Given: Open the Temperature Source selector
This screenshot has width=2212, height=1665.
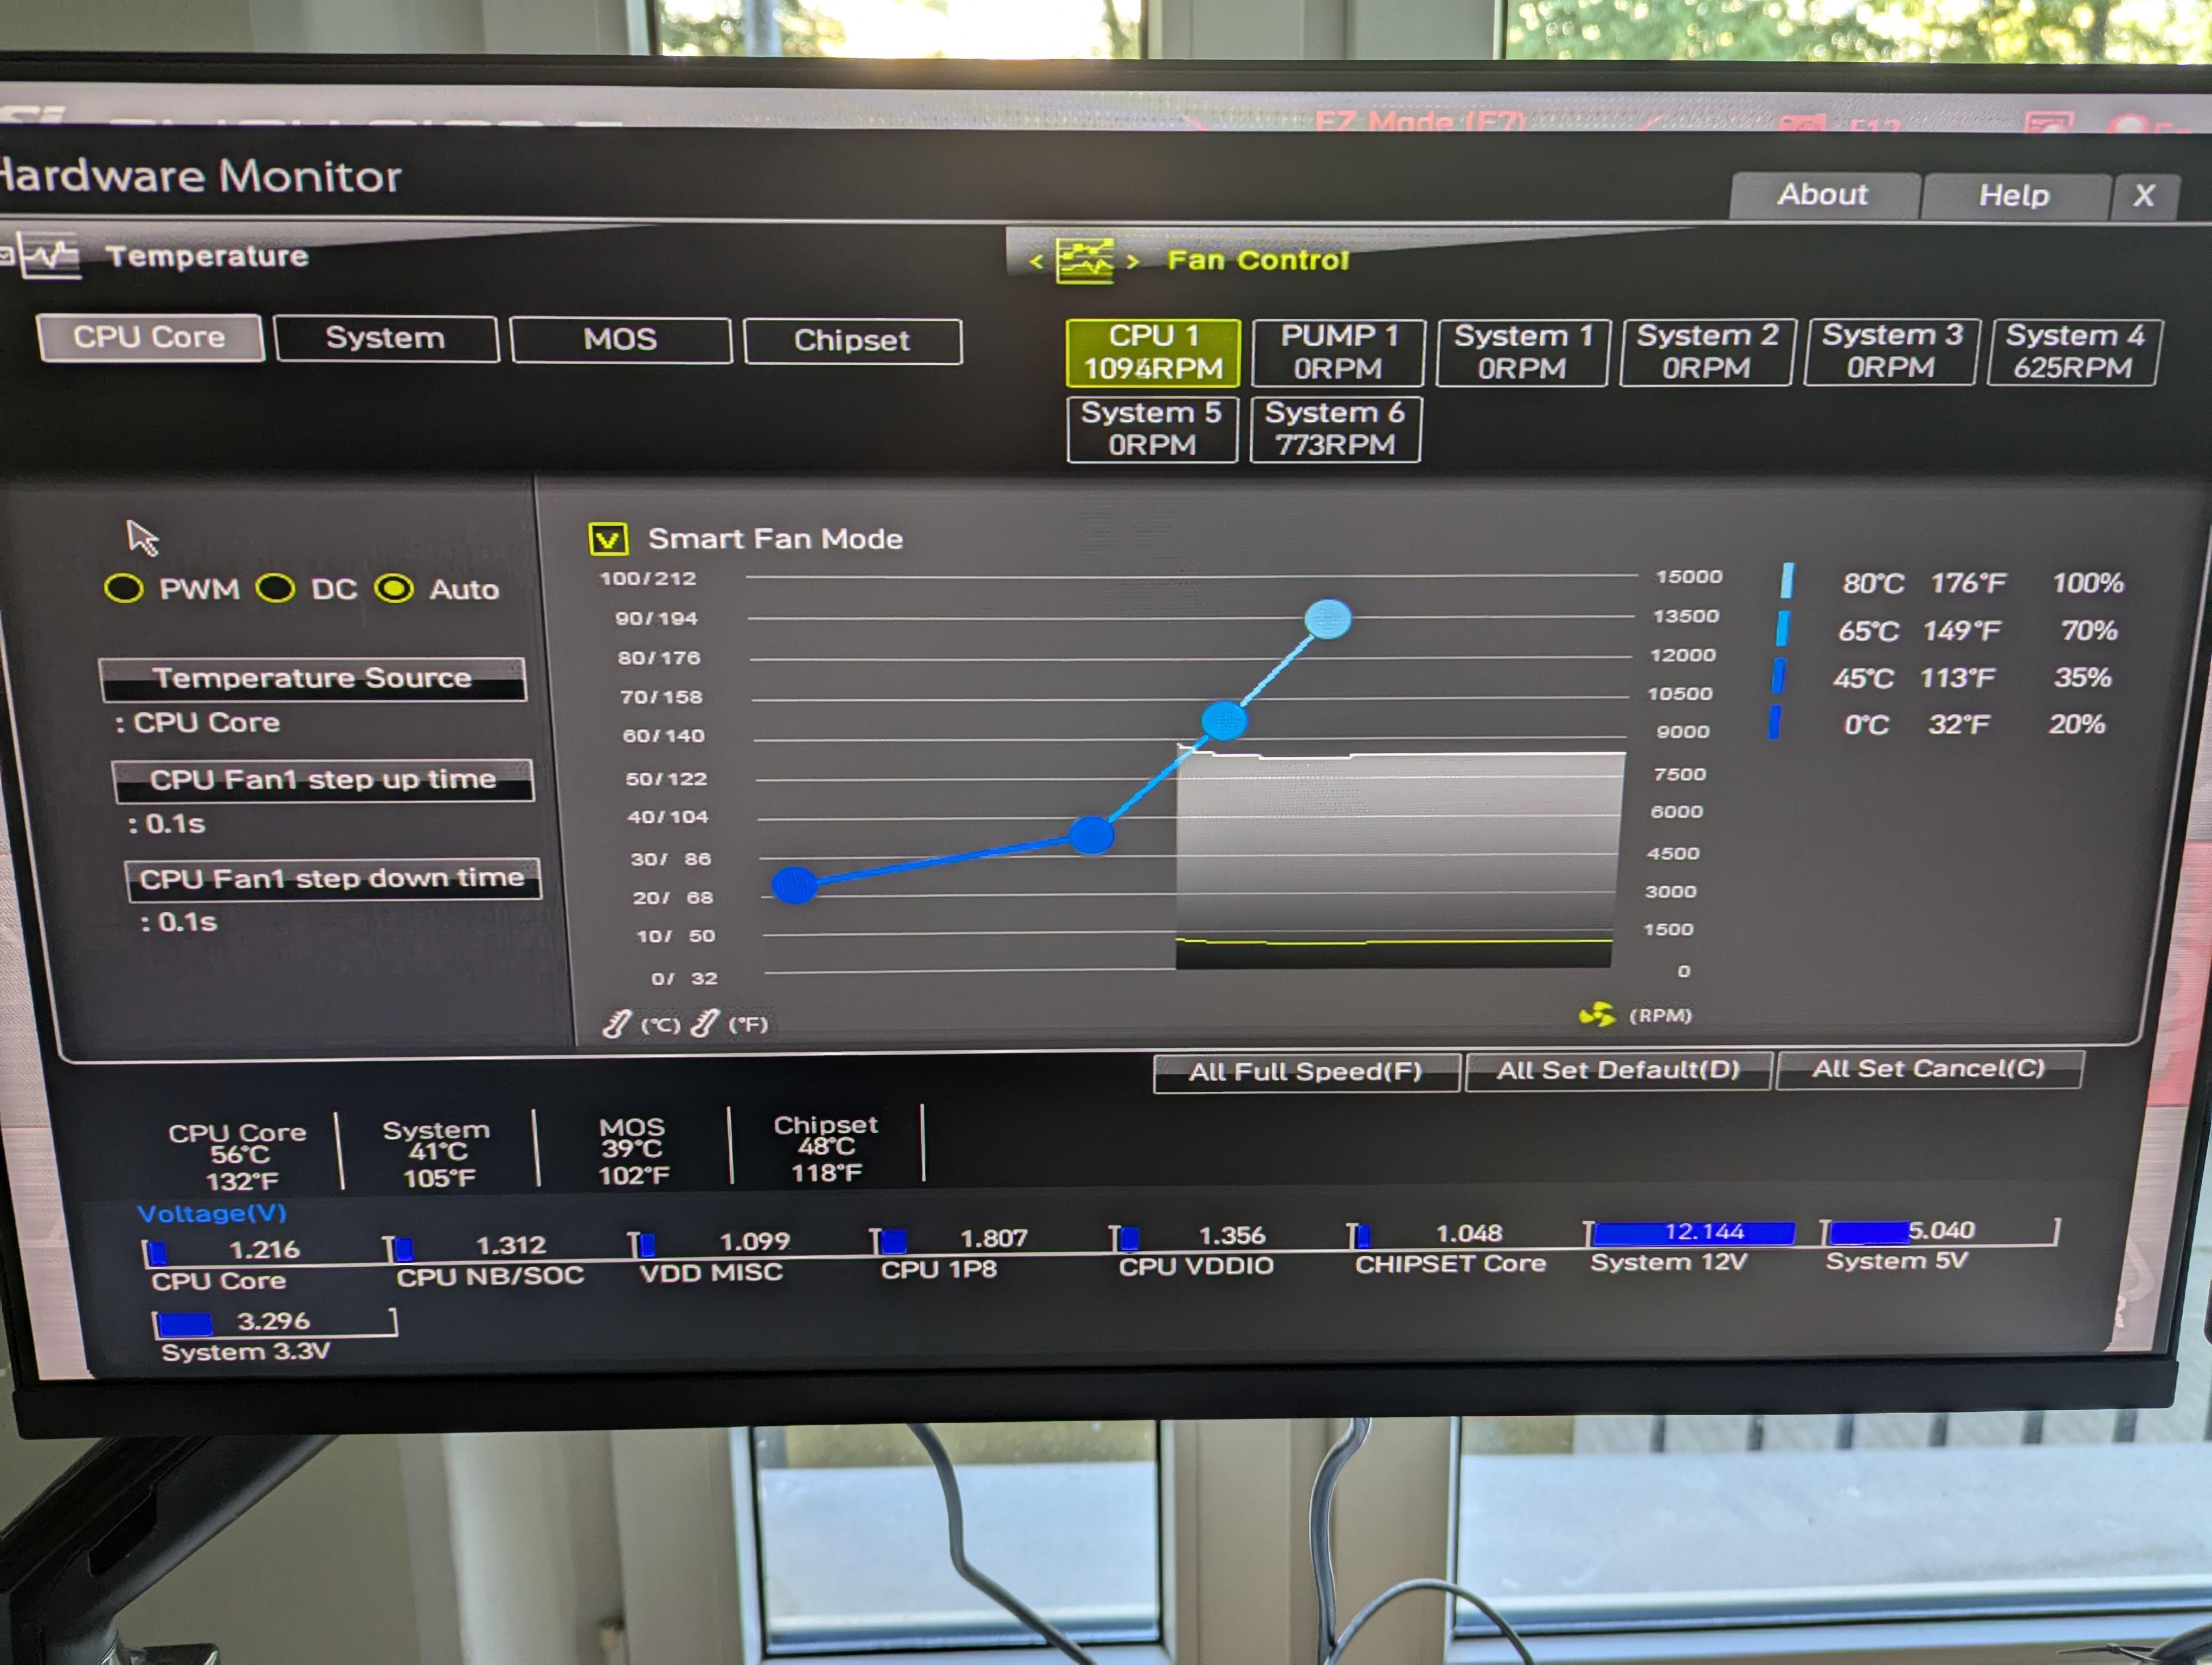Looking at the screenshot, I should click(312, 679).
